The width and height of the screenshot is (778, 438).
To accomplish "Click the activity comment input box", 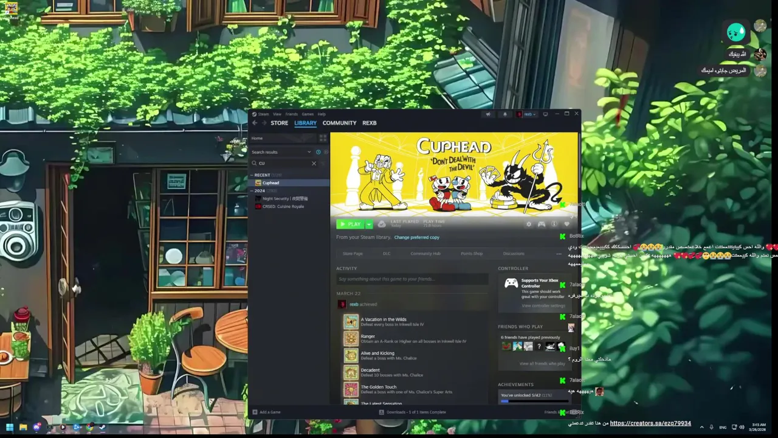I will 412,279.
